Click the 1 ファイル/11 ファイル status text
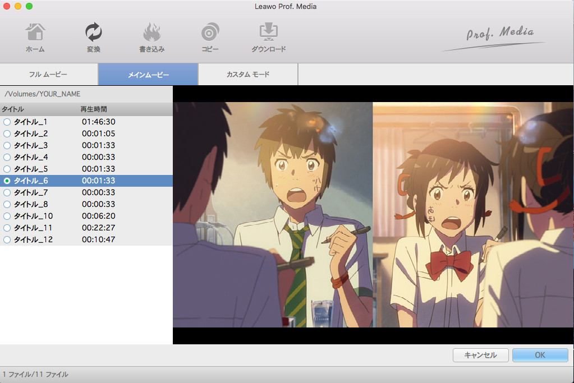The image size is (574, 383). pyautogui.click(x=35, y=375)
